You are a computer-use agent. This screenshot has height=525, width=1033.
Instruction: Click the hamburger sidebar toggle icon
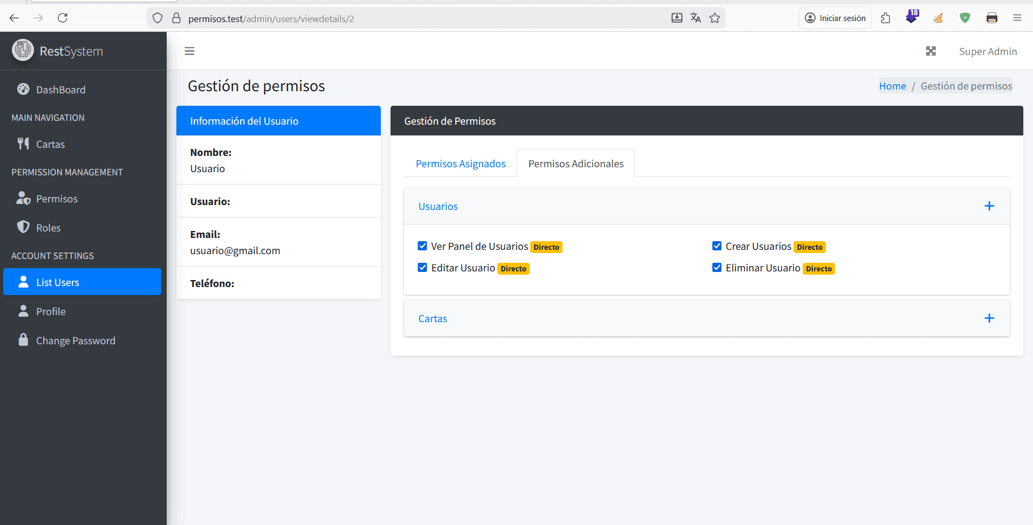click(189, 51)
